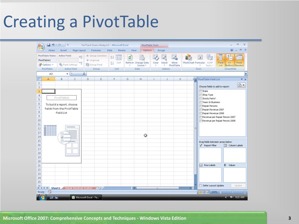Screen dimensions: 299x224
Task: Save the workbook from the Quick Access Toolbar
Action: (49, 45)
